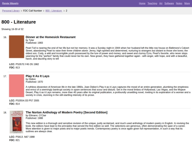The height and width of the screenshot is (144, 192).
Task: Follow the Personal Library breadcrumb link
Action: [11, 11]
